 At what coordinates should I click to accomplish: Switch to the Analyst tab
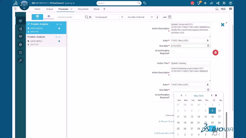coord(49,9)
